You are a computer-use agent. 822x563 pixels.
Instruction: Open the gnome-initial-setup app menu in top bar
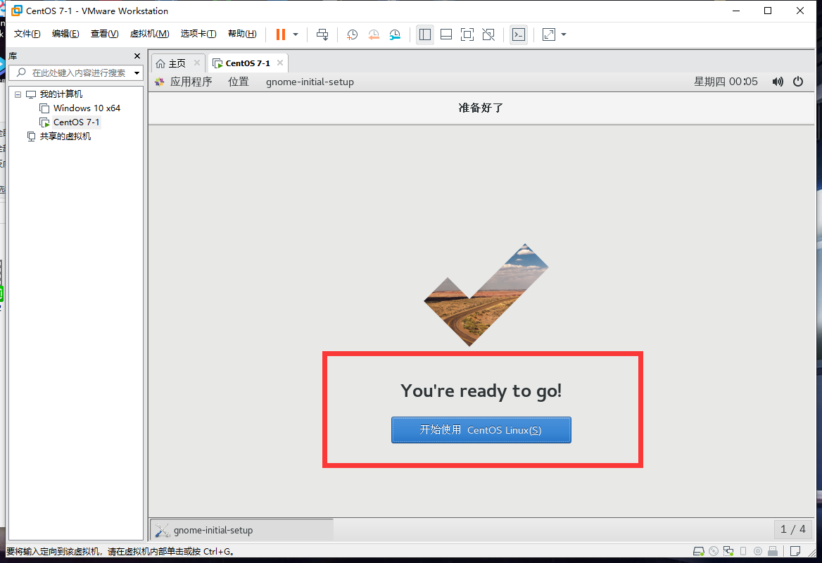[x=310, y=82]
